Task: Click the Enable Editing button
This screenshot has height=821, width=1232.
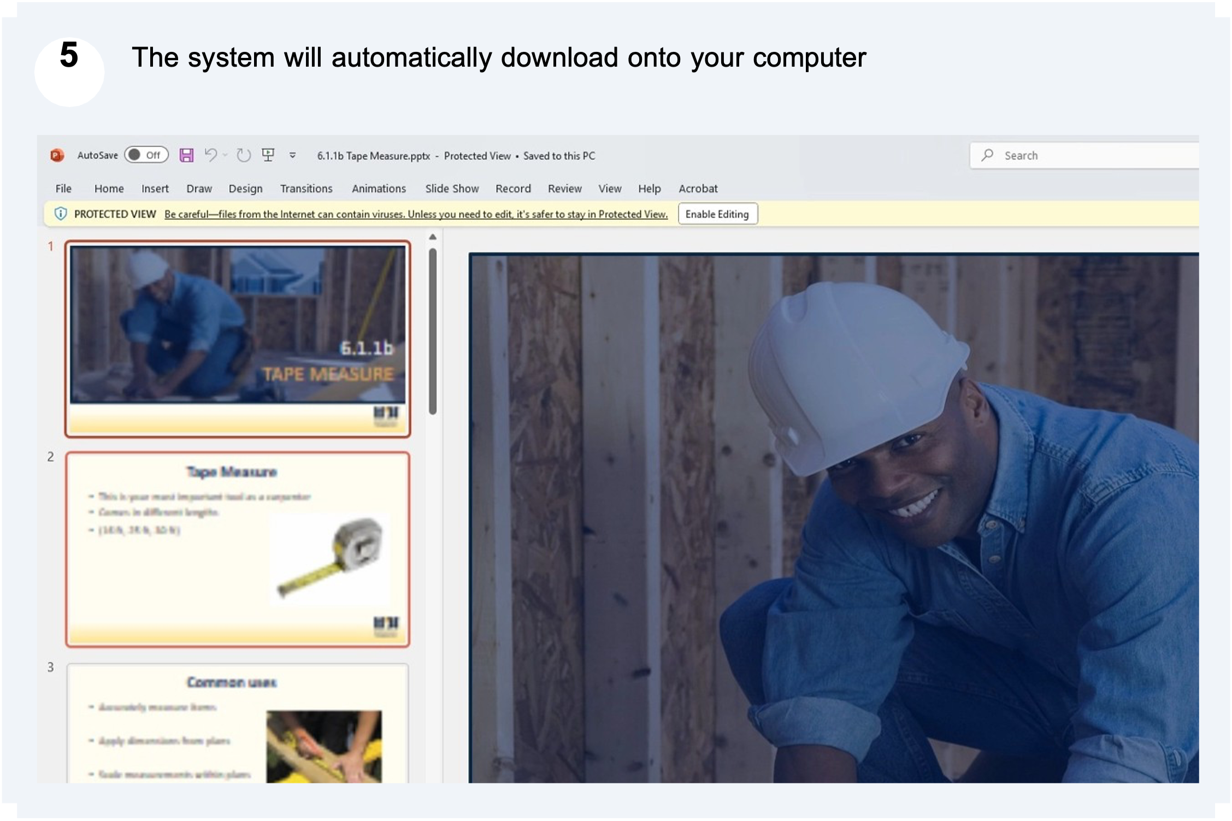Action: click(x=717, y=214)
